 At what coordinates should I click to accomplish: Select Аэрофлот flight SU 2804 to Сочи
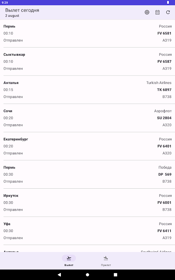(x=87, y=118)
